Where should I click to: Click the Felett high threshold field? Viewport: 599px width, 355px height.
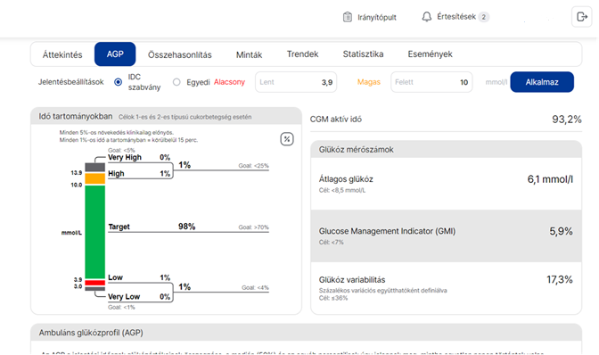tap(431, 82)
